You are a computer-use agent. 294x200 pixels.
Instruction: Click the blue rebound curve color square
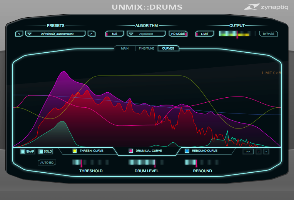click(x=187, y=151)
